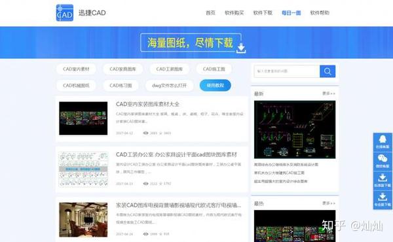Click the description text under CAD室内家装图库素材大全
This screenshot has height=242, width=393.
pos(179,118)
